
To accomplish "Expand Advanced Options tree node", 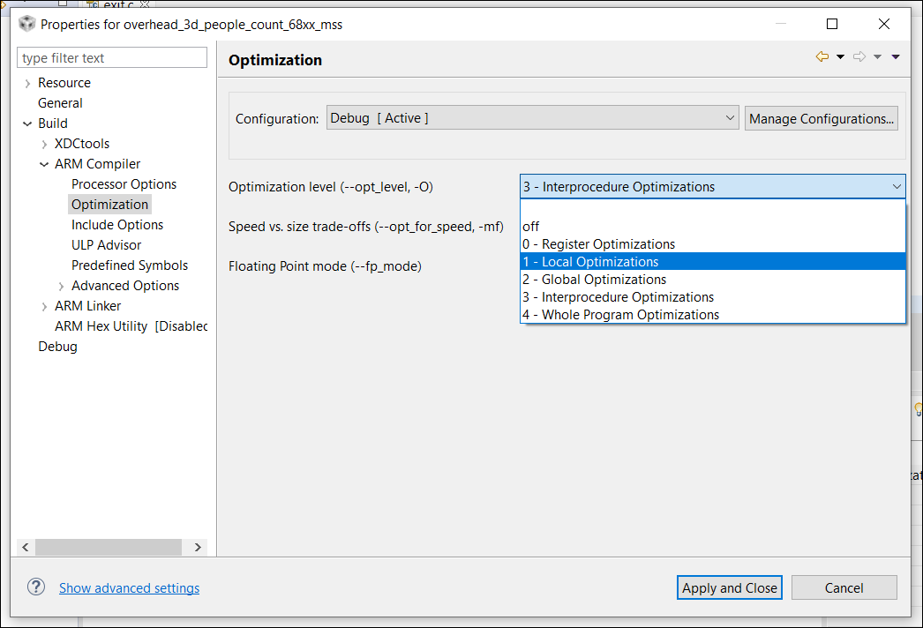I will click(61, 286).
